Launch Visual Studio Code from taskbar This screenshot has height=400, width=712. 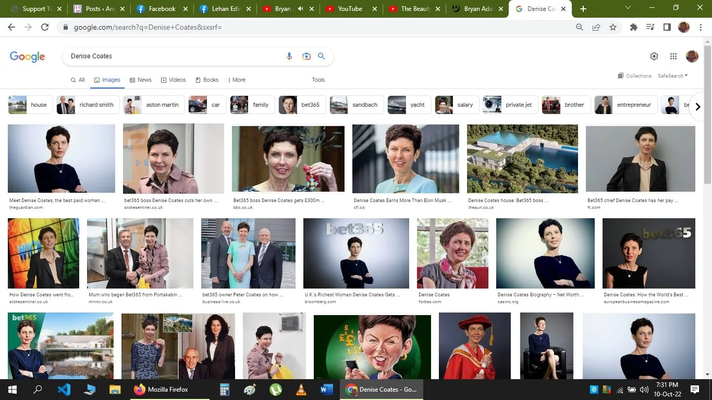[64, 390]
